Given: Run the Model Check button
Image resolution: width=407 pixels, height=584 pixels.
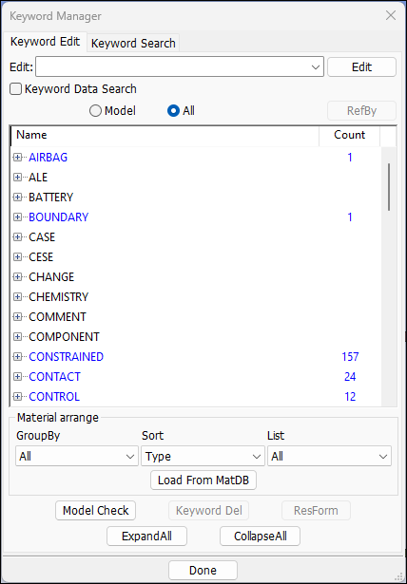Looking at the screenshot, I should click(x=95, y=511).
